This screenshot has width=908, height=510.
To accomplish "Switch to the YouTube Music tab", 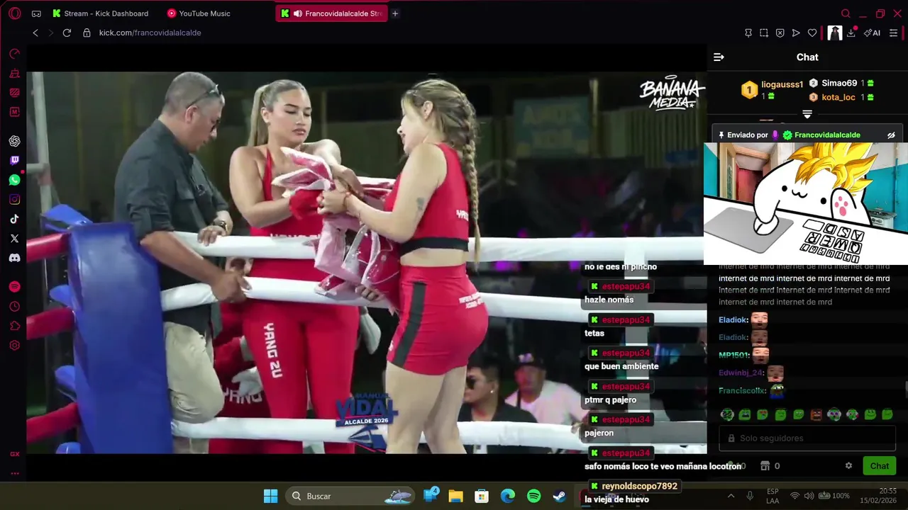I will click(x=199, y=13).
